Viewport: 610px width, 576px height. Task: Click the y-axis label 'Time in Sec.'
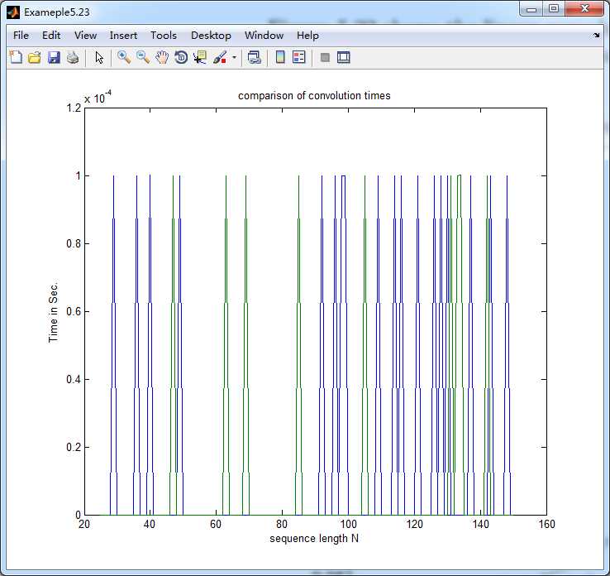click(53, 312)
